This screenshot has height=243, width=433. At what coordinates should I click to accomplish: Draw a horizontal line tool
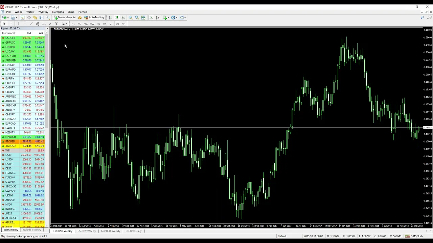point(25,24)
